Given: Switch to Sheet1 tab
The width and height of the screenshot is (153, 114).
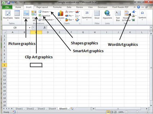Looking at the screenshot, I should tap(19, 109).
